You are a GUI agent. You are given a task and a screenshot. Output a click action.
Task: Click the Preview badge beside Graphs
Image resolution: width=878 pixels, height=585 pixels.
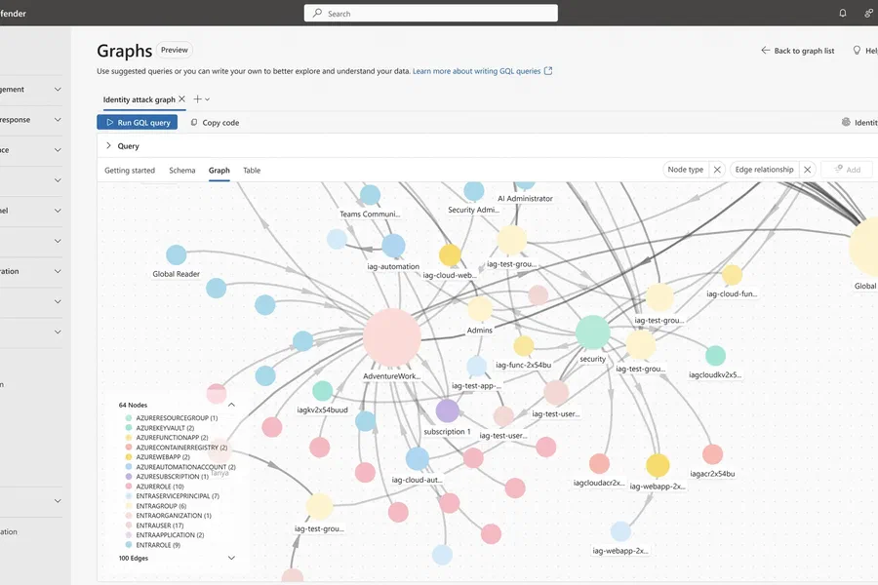(175, 50)
